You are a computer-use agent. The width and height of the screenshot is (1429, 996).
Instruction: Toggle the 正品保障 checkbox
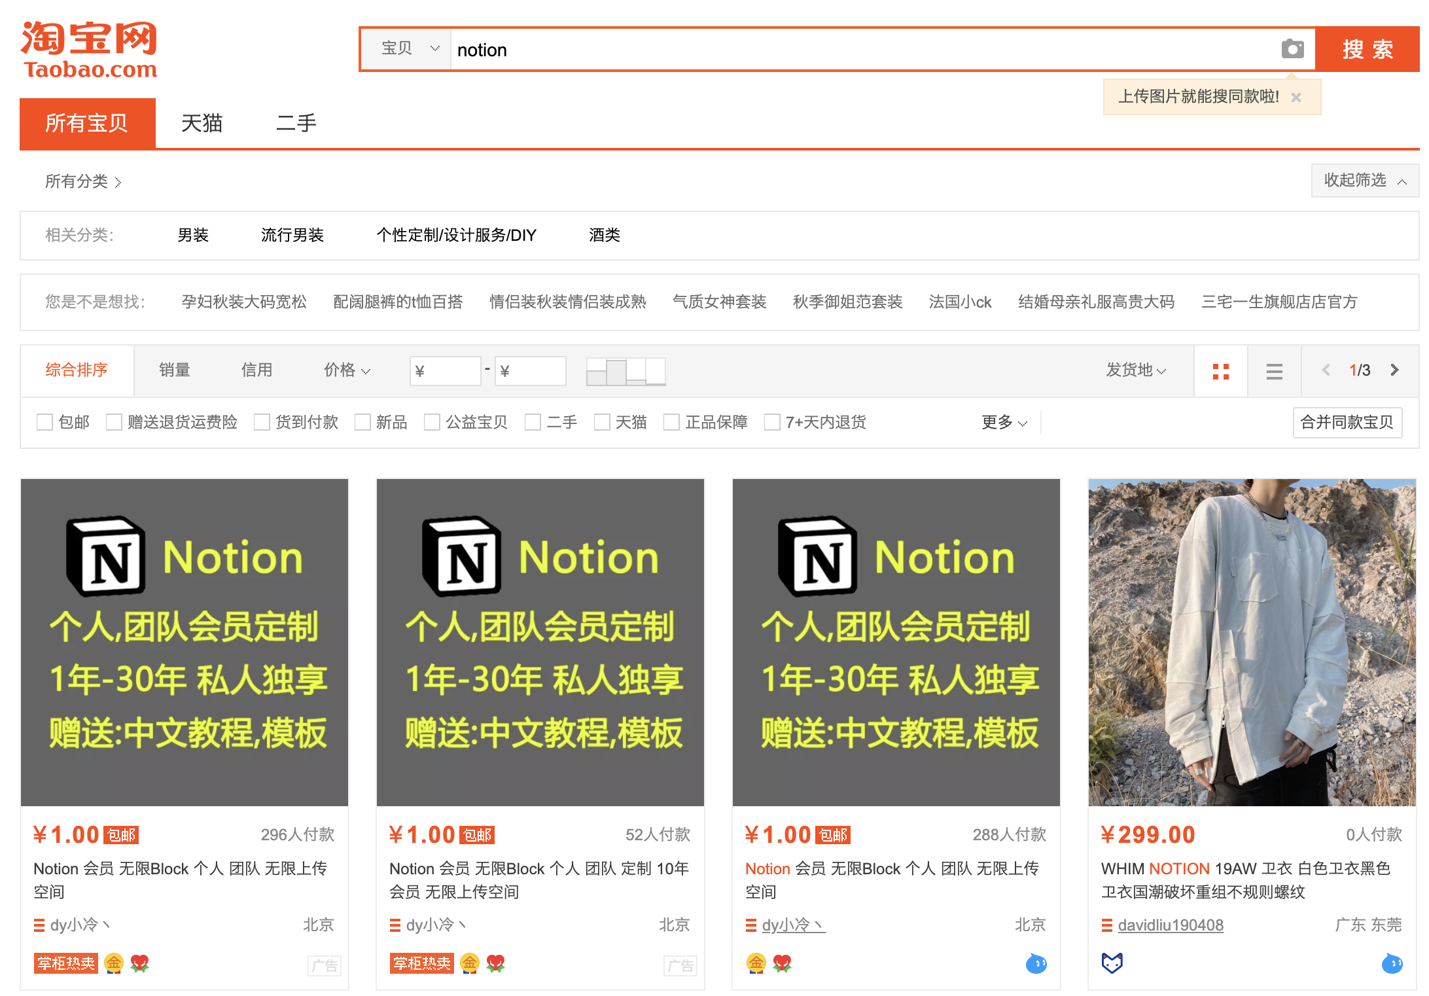(671, 423)
